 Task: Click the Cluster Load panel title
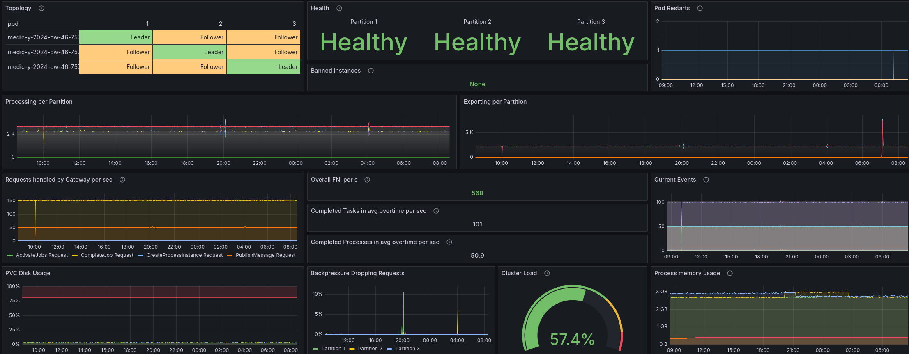[x=519, y=273]
